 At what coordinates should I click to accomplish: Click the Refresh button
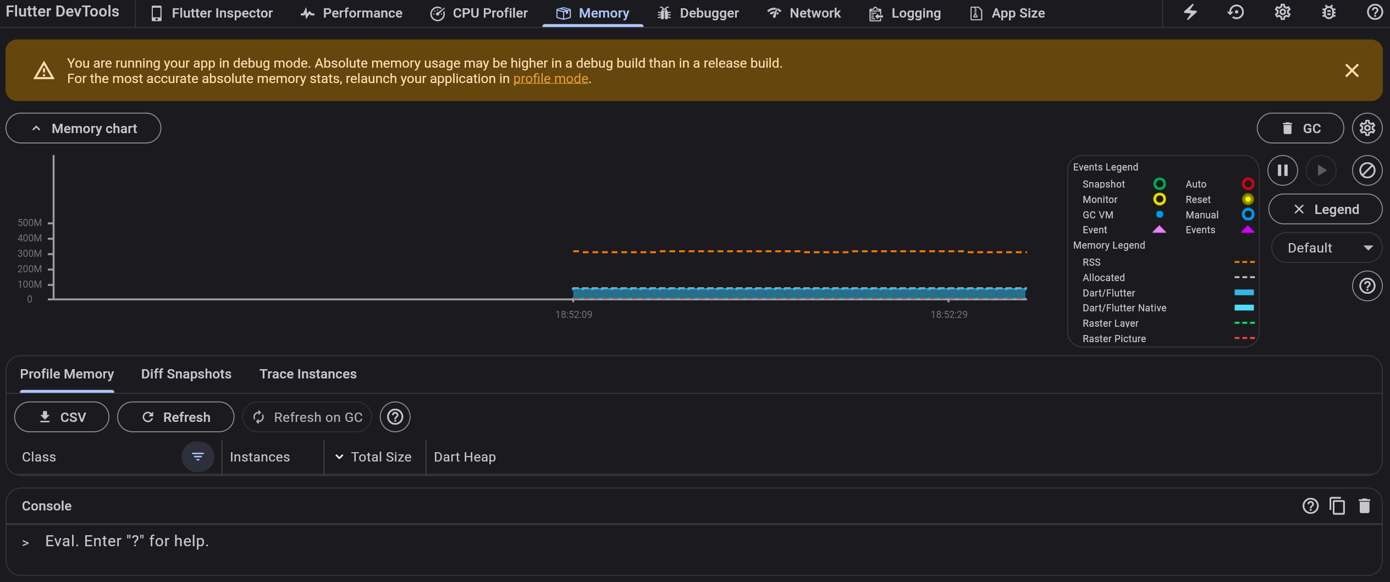point(176,417)
